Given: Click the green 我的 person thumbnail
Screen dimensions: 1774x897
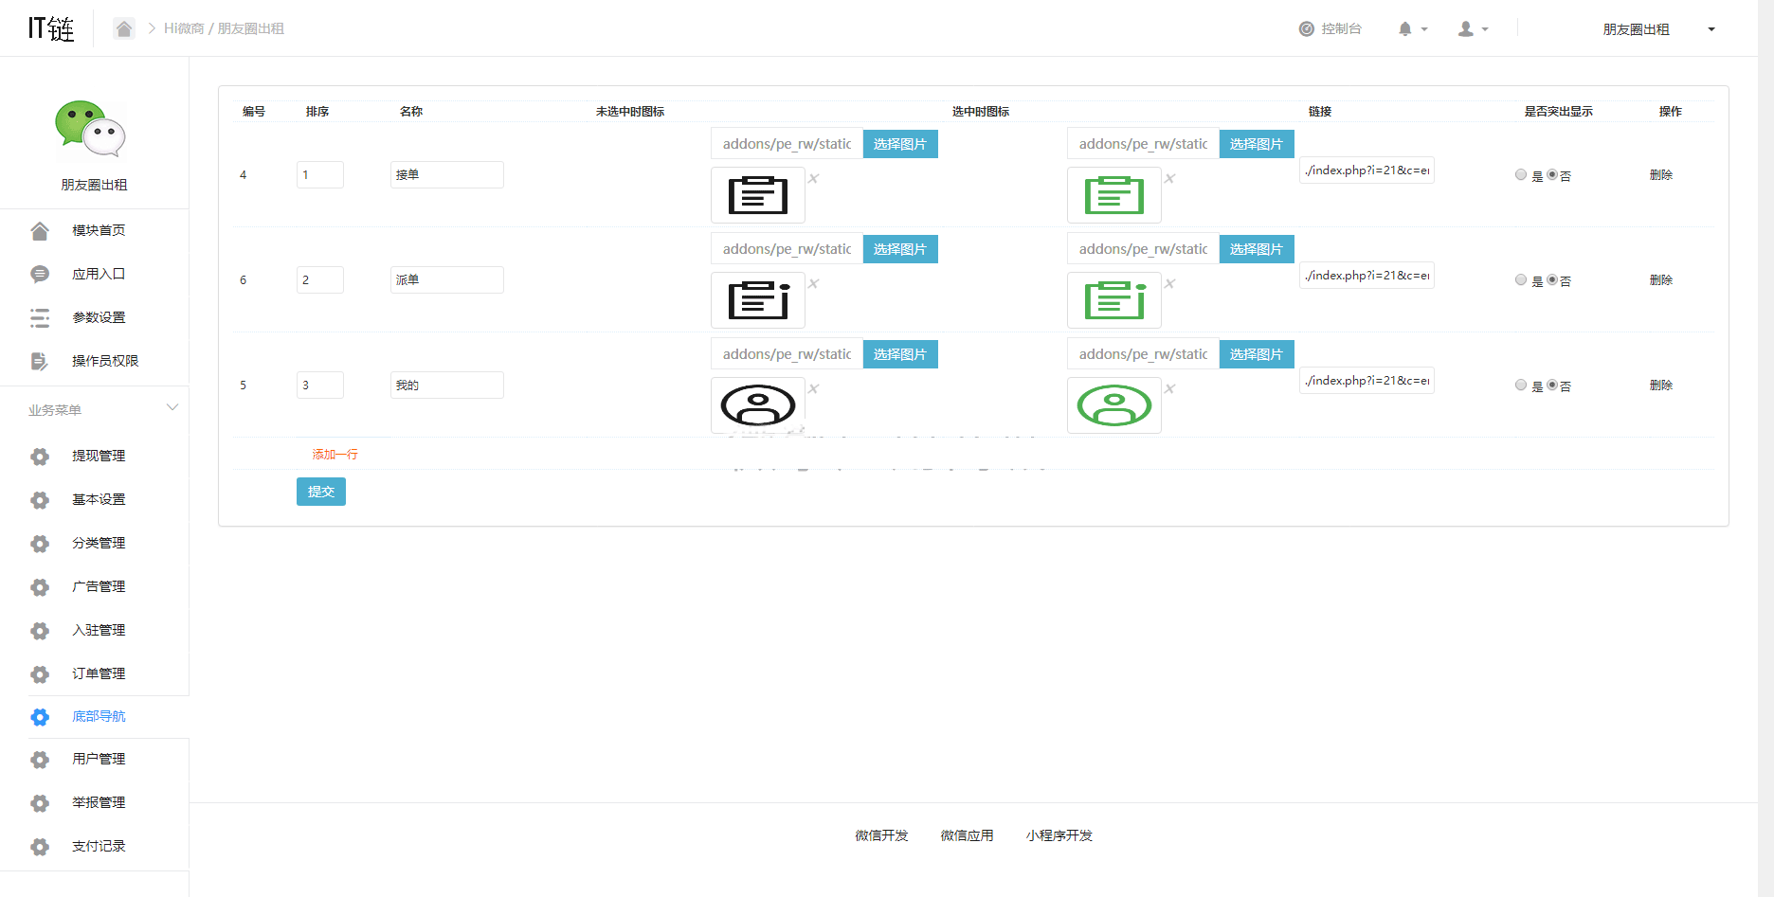Looking at the screenshot, I should click(x=1114, y=405).
